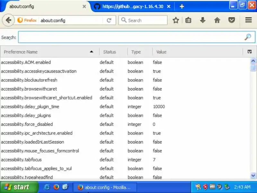257x193 pixels.
Task: Launch Internet Explorer from quick launch
Action: point(47,187)
